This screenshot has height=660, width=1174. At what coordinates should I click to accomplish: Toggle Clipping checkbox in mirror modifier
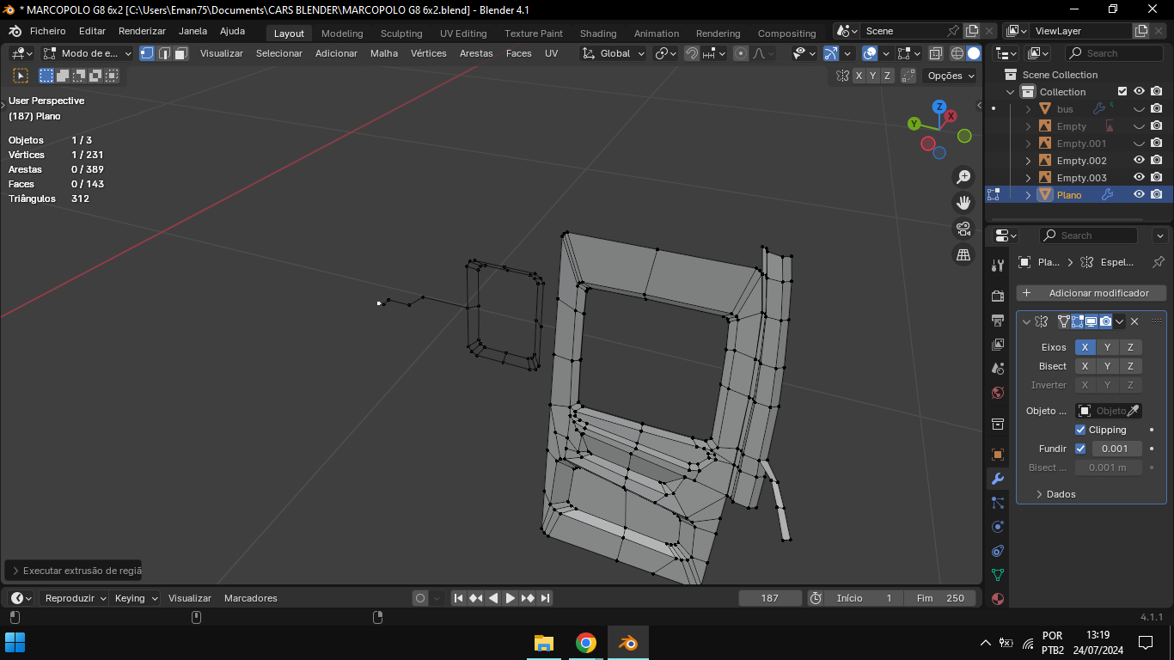[x=1080, y=430]
